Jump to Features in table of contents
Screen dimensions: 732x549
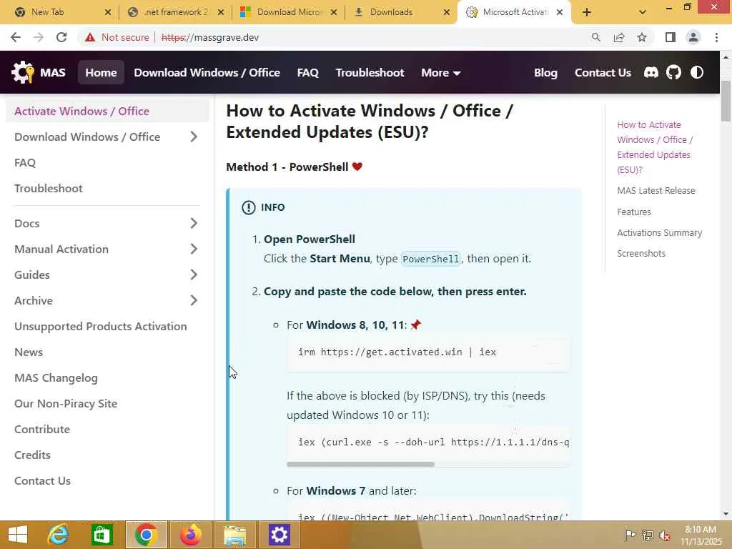pyautogui.click(x=634, y=212)
